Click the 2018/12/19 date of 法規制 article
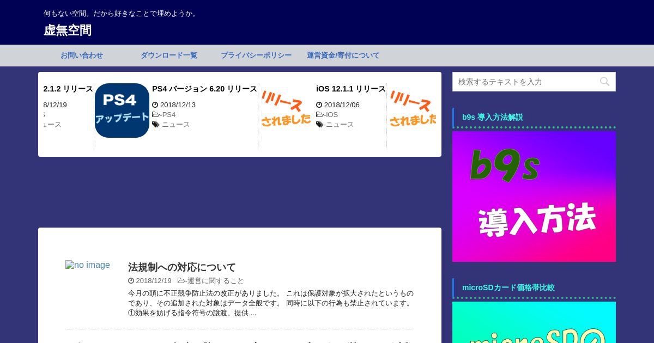The image size is (654, 343). pyautogui.click(x=154, y=281)
